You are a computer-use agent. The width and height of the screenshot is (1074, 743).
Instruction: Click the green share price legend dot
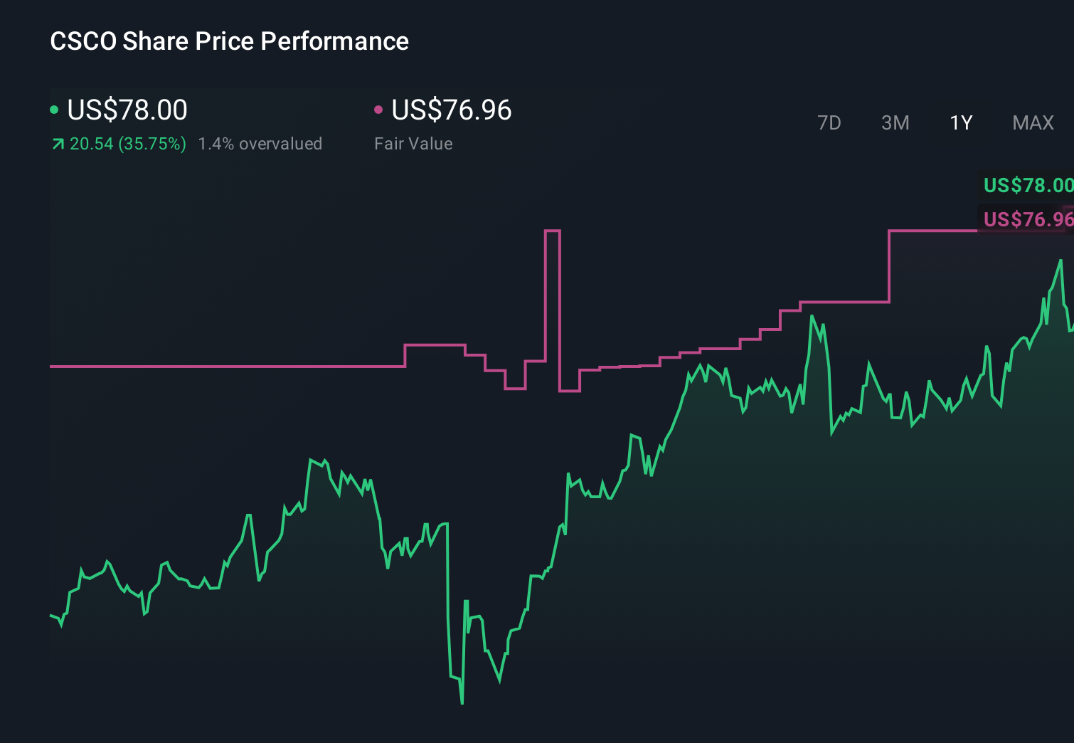53,110
